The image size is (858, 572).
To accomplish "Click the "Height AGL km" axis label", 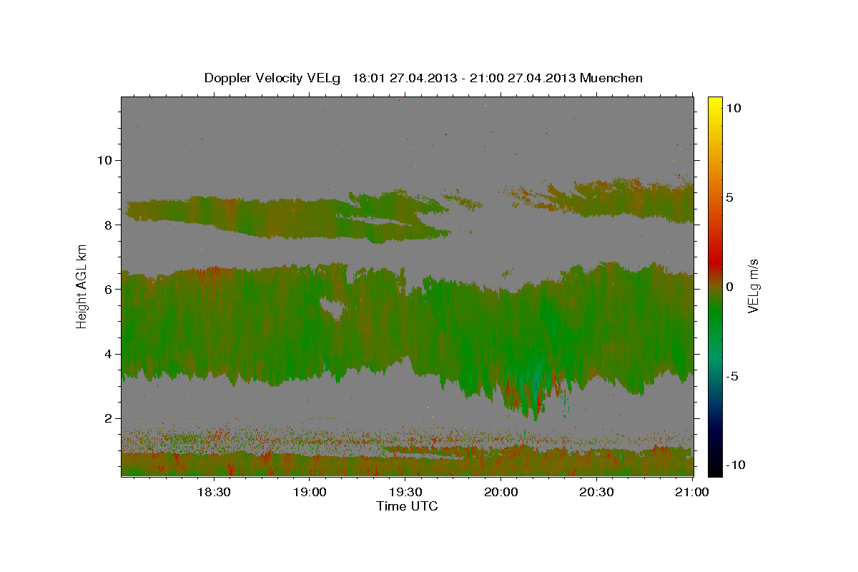I will (x=82, y=286).
